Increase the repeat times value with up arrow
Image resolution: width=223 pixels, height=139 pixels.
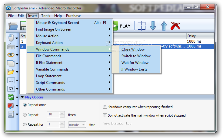click(x=62, y=113)
